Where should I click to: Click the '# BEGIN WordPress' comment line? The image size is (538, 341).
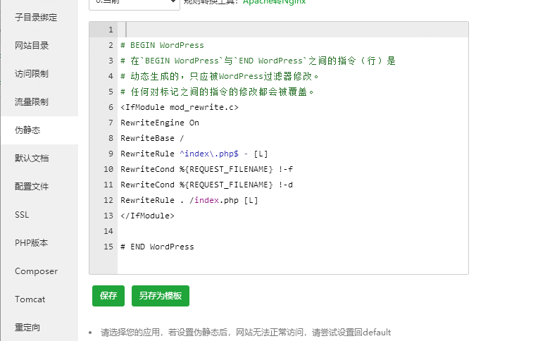(162, 45)
